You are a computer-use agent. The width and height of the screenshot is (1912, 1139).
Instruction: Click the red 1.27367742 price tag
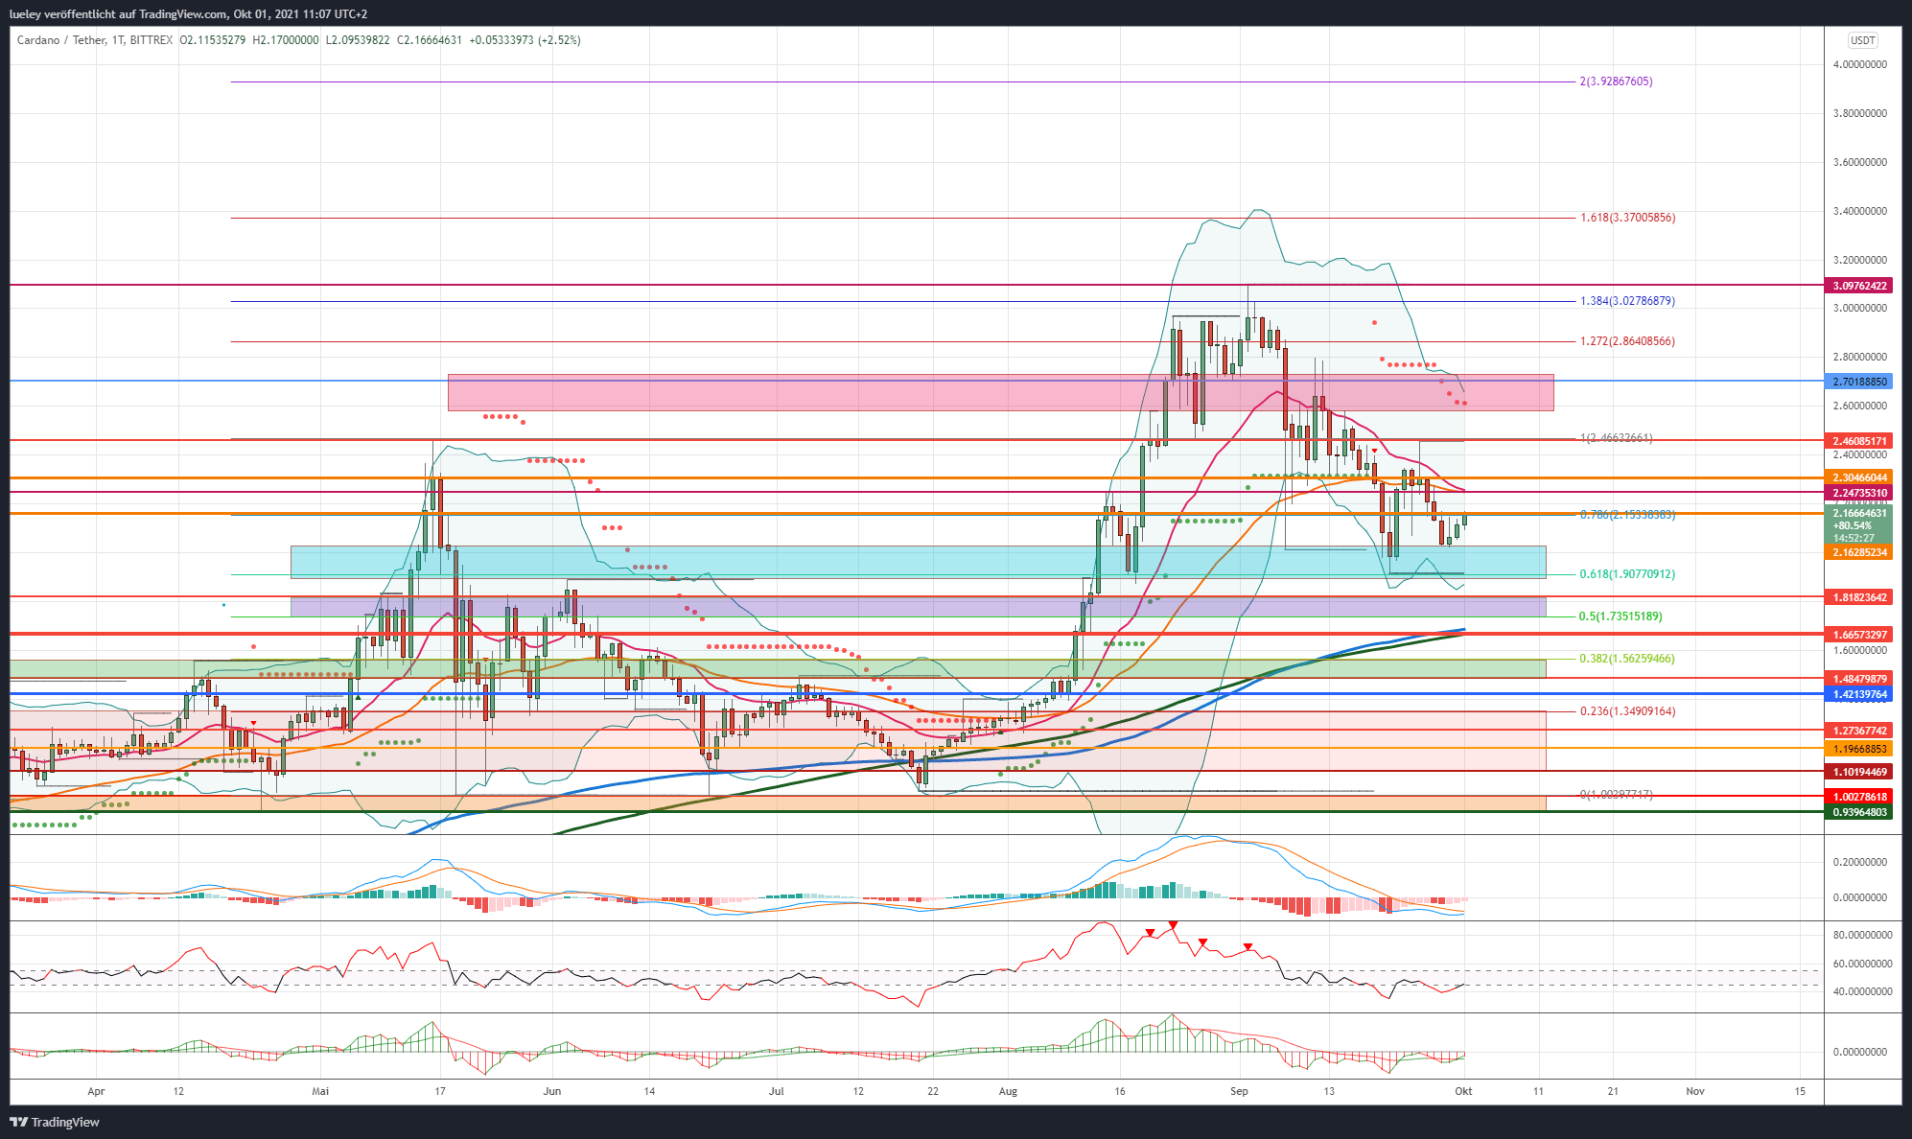pos(1859,731)
